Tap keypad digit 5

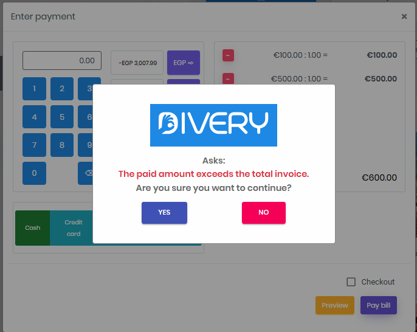coord(62,117)
